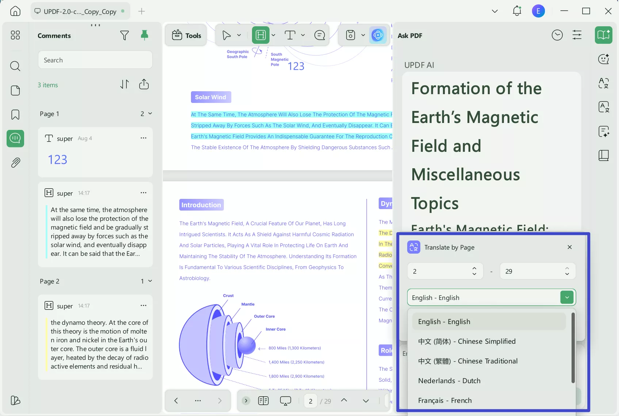Viewport: 619px width, 416px height.
Task: Open the translate by page document icon
Action: (x=604, y=107)
